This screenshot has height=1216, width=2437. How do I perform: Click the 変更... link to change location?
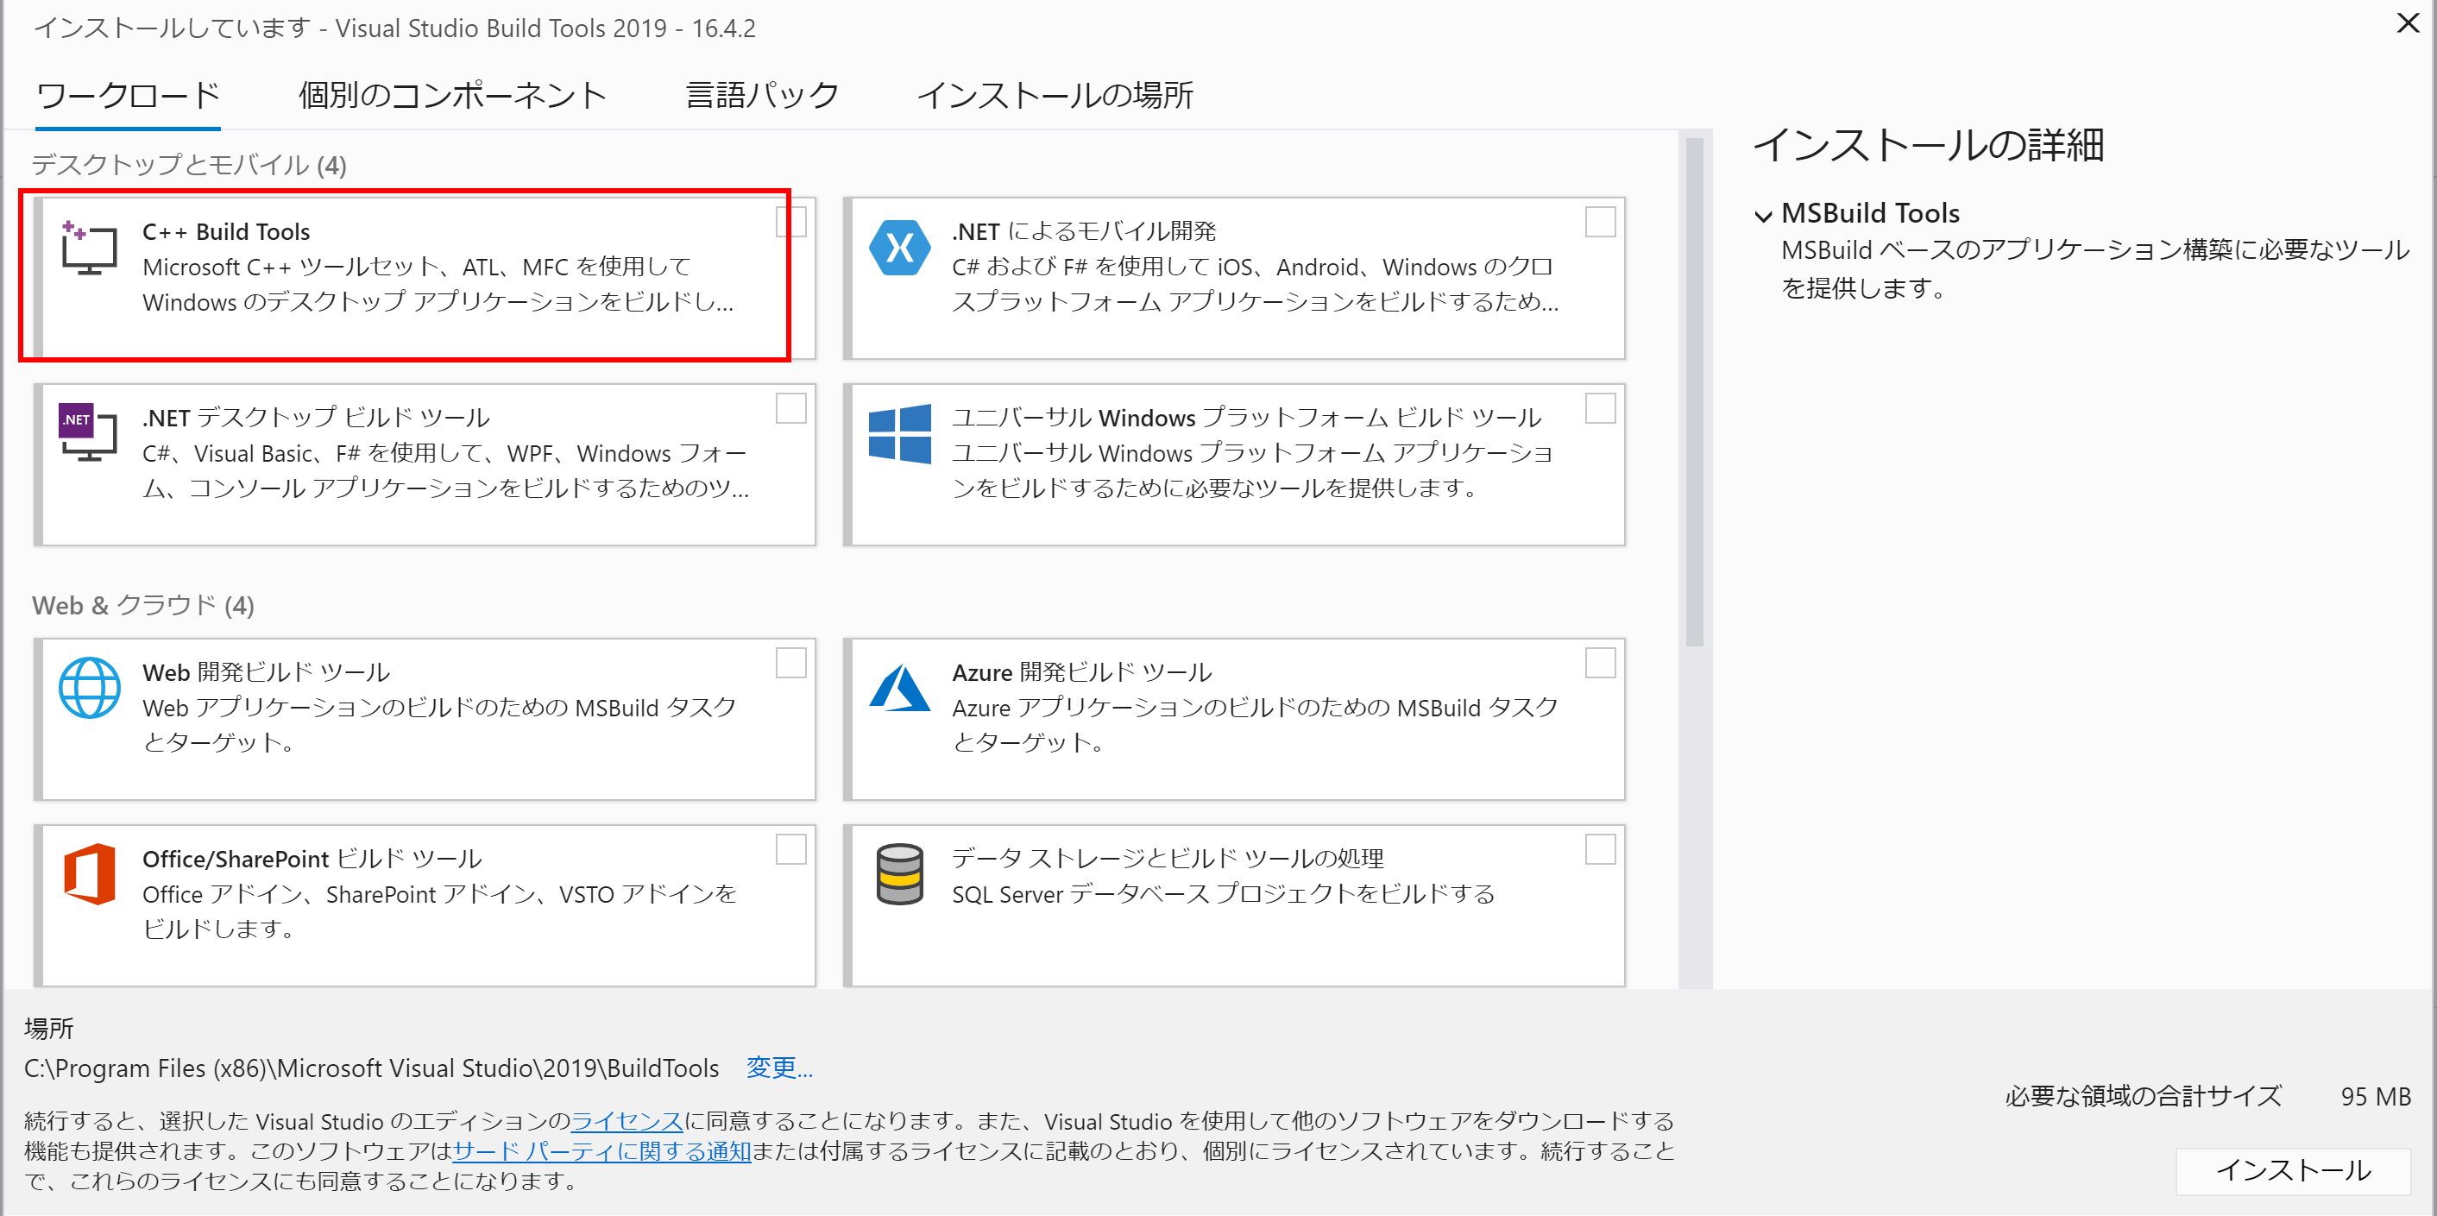tap(779, 1068)
